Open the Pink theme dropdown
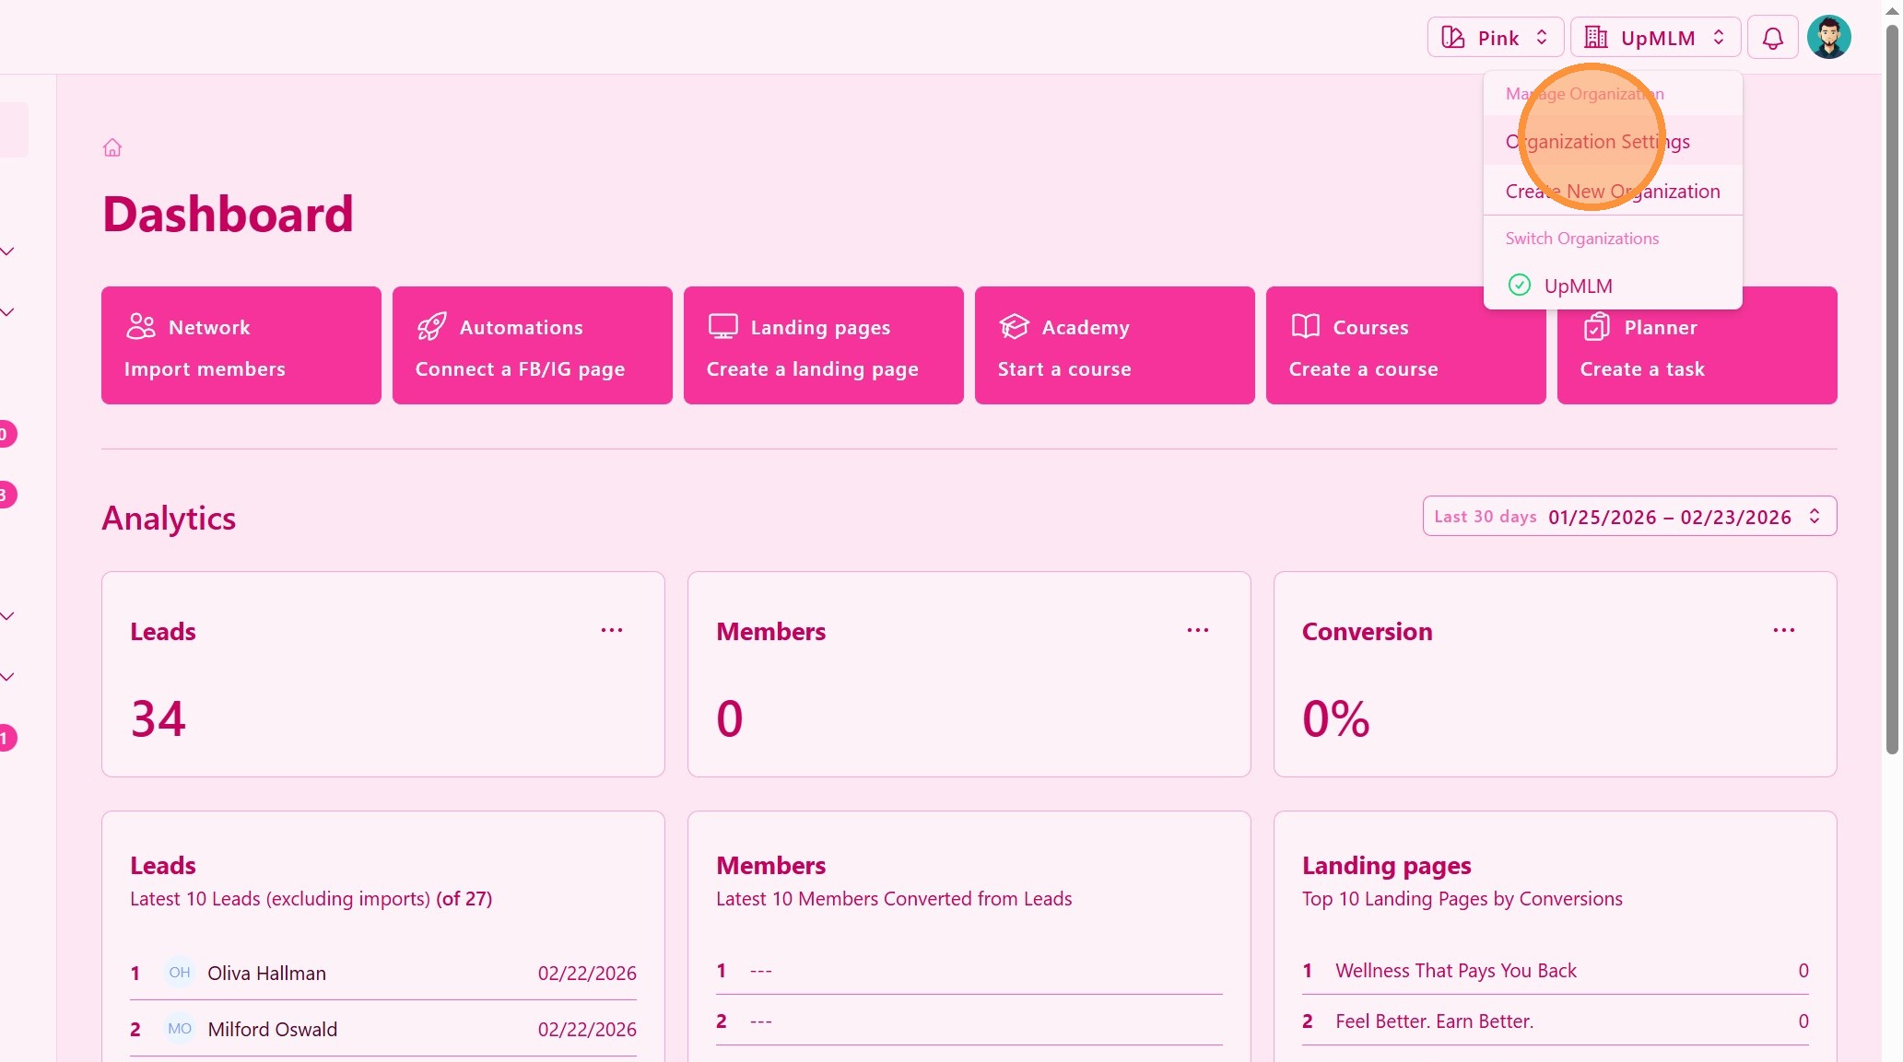 click(1495, 38)
